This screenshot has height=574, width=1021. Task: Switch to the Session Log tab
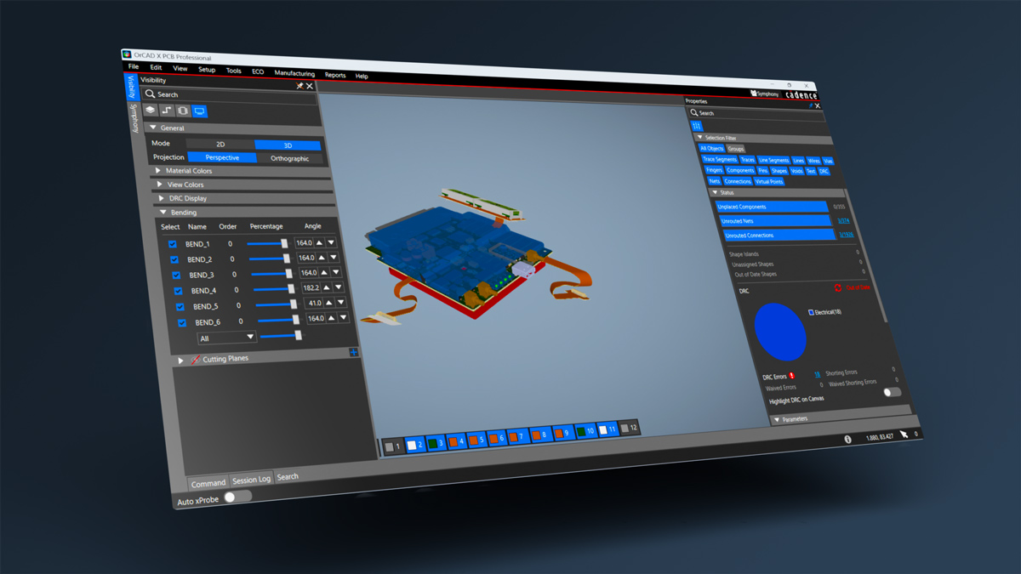tap(251, 480)
